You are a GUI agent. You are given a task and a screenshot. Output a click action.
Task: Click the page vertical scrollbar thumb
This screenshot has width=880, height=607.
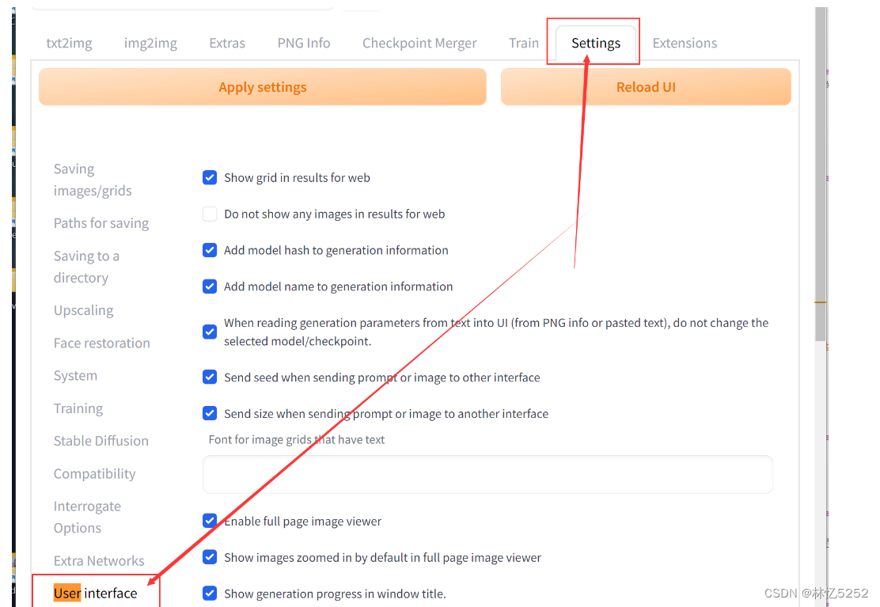click(x=821, y=174)
